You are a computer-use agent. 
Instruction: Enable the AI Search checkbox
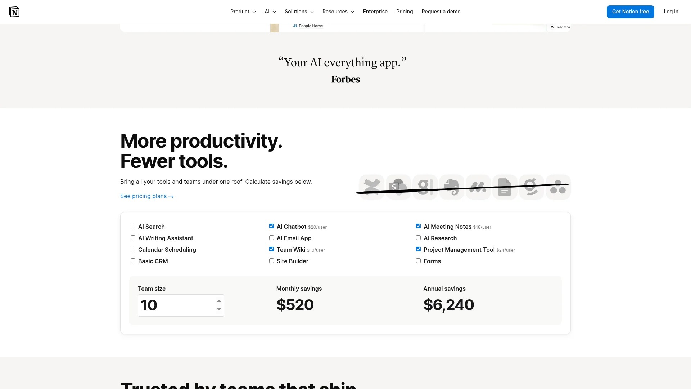click(133, 226)
